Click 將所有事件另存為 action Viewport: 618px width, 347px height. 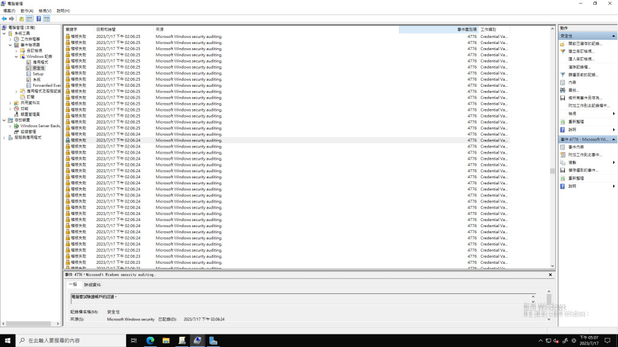(585, 98)
